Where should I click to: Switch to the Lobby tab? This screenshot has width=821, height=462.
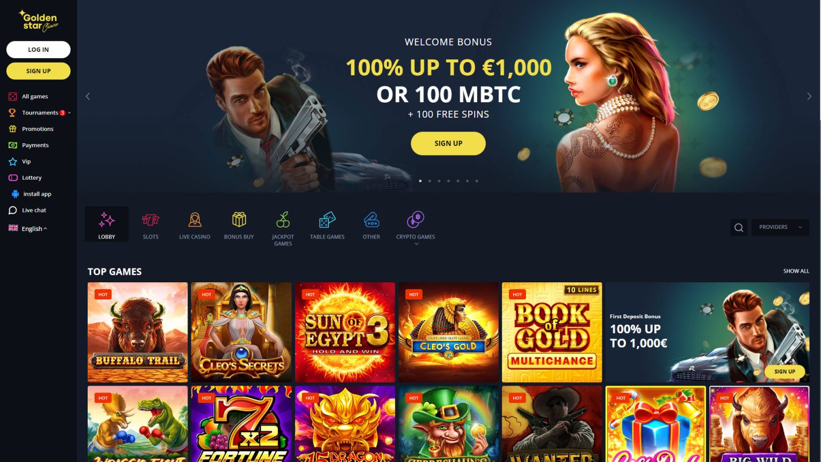tap(106, 224)
